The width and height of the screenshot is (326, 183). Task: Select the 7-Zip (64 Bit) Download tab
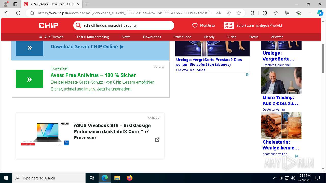[x=52, y=4]
